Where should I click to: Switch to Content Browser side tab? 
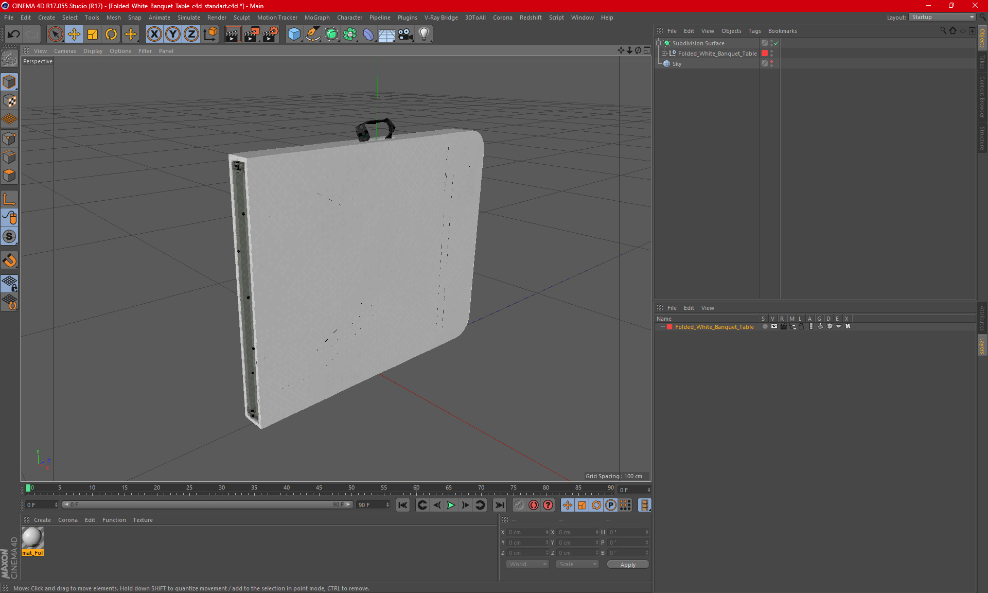pyautogui.click(x=982, y=97)
